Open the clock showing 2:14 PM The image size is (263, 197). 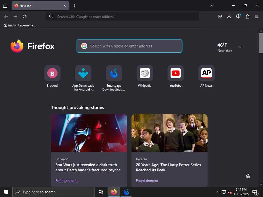click(241, 192)
